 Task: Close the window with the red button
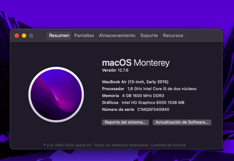click(17, 36)
